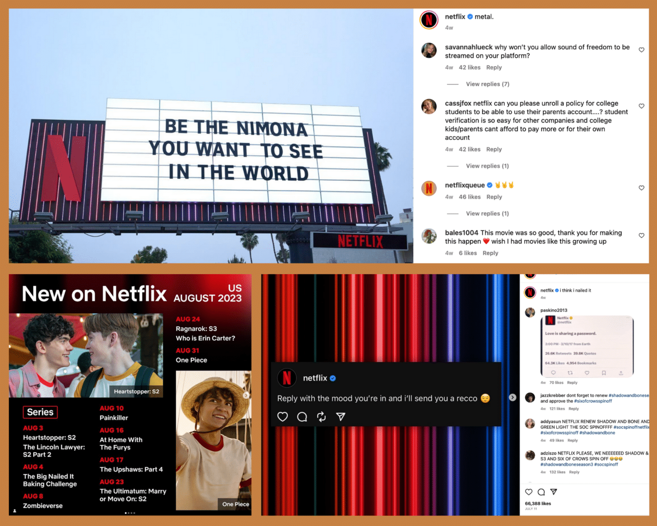Open netflix username beside 'metal.'
This screenshot has width=657, height=526.
[x=455, y=17]
